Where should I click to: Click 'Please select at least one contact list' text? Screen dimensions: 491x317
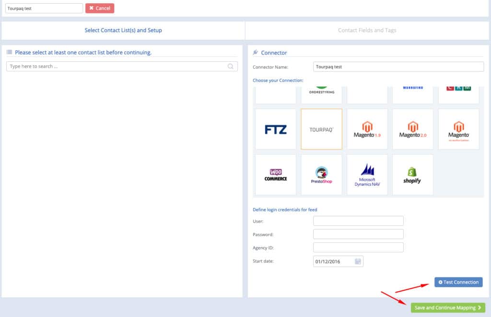pyautogui.click(x=83, y=53)
